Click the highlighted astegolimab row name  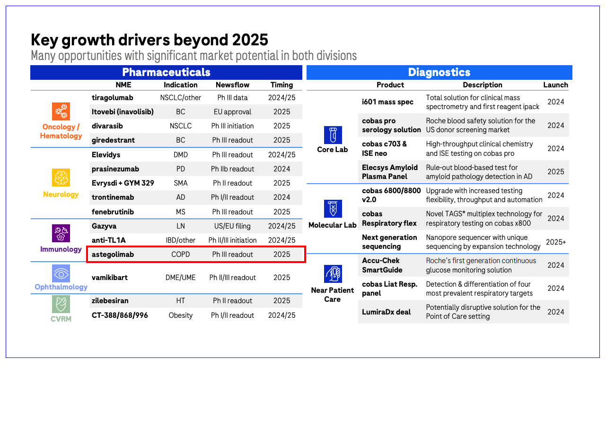113,255
